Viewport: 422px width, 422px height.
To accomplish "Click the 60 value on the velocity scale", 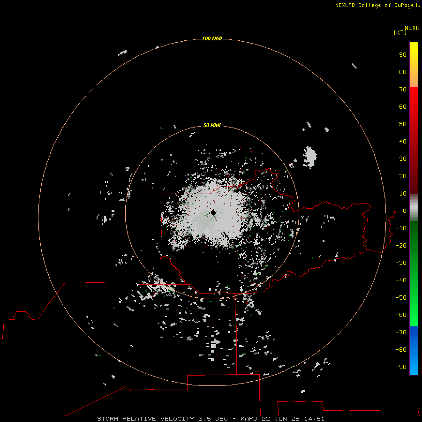I will tap(403, 106).
